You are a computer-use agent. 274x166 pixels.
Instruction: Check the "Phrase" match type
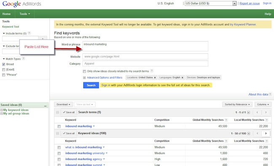[3, 75]
